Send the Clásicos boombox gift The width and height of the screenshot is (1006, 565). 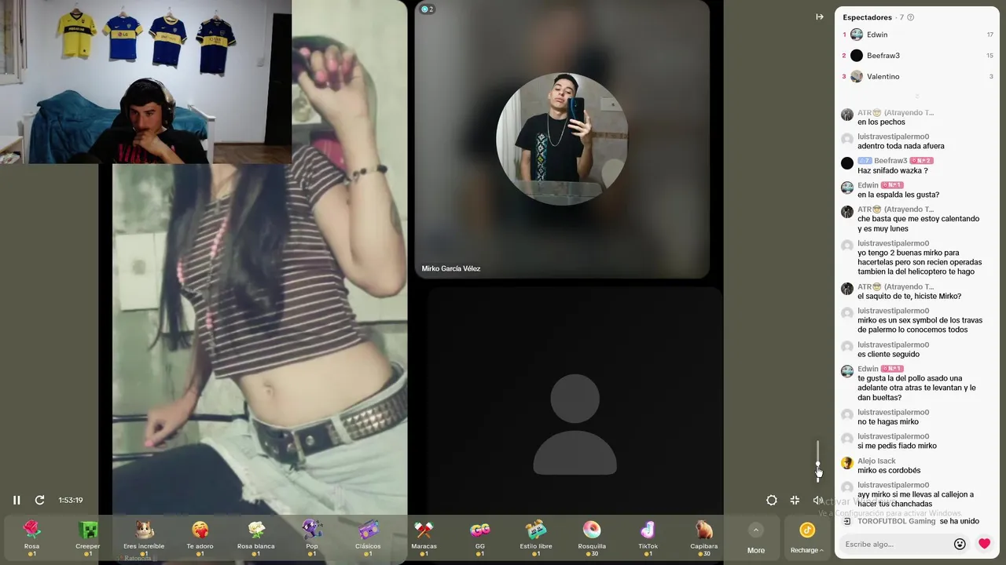point(368,538)
